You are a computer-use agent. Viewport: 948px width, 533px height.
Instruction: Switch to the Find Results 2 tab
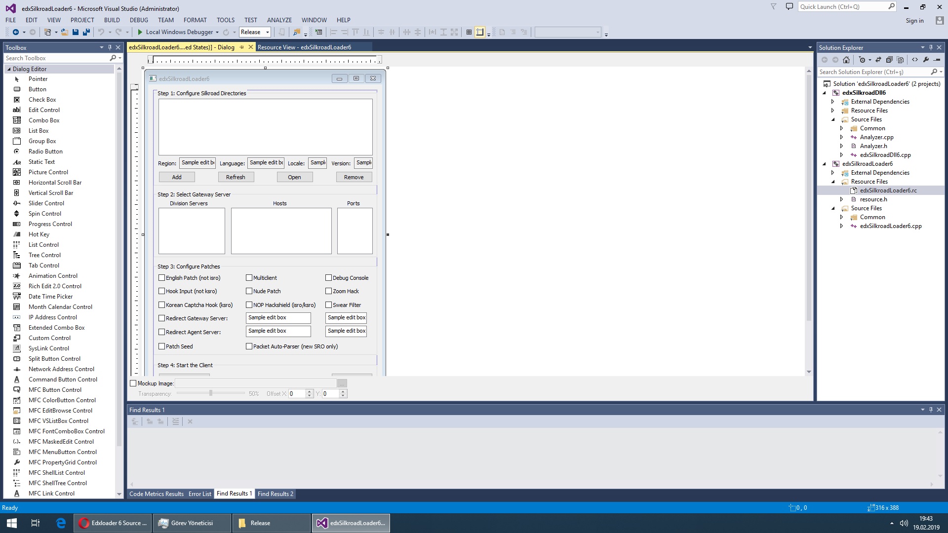click(x=276, y=494)
